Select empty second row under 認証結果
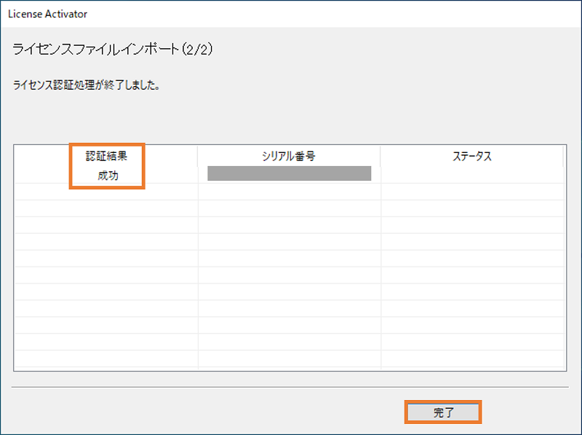Image resolution: width=582 pixels, height=435 pixels. (106, 192)
